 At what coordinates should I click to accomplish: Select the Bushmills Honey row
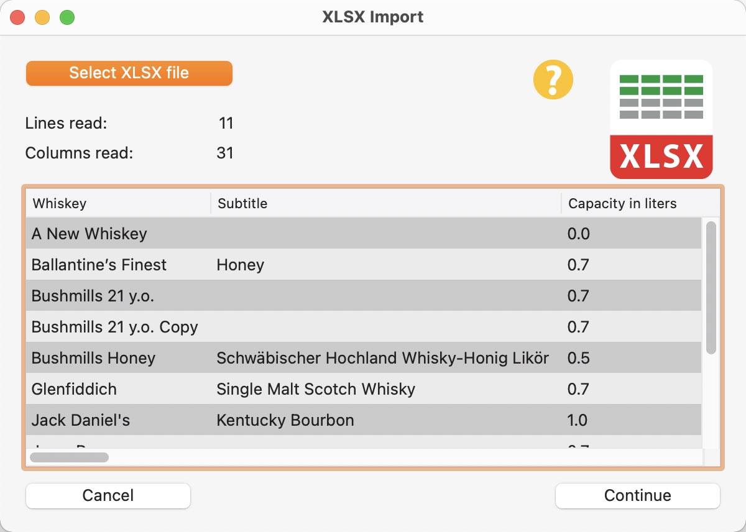(x=364, y=358)
